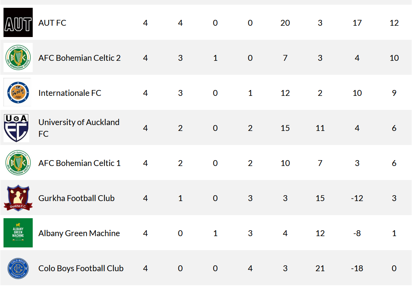Open the AFC Bohemian Celtic 1 crest
The height and width of the screenshot is (286, 412).
(x=18, y=163)
